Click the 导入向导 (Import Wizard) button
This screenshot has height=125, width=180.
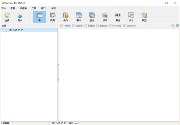115,26
